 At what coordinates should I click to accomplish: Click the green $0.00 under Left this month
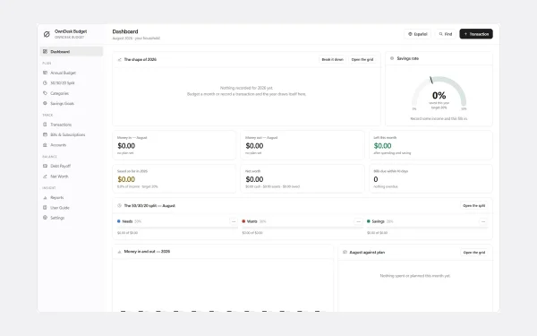point(382,146)
